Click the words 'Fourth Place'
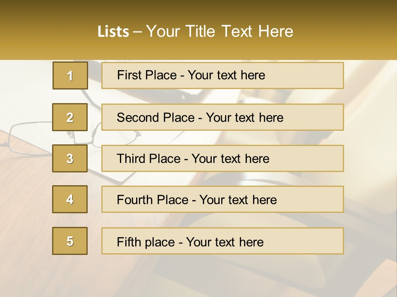Viewport: 397px width, 297px height. pos(153,200)
